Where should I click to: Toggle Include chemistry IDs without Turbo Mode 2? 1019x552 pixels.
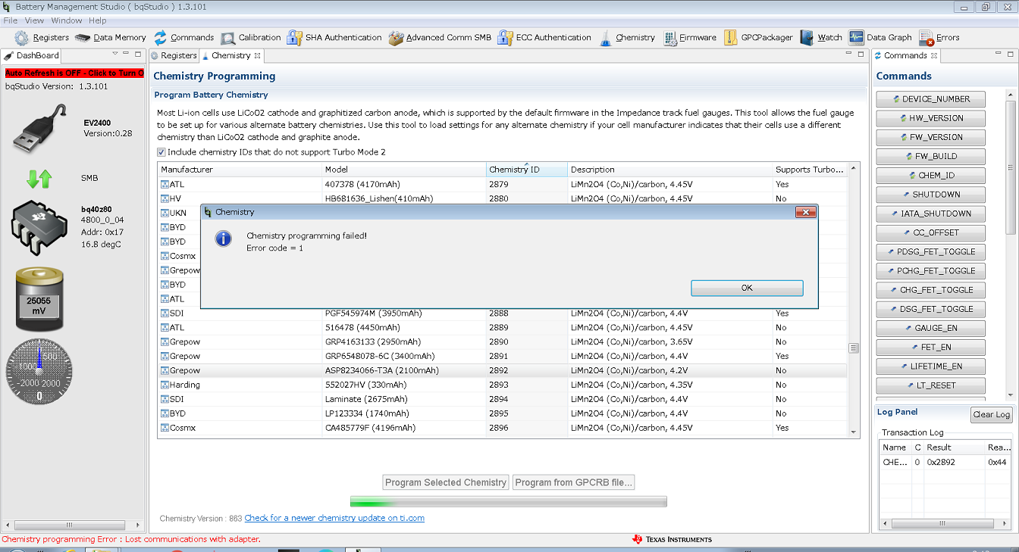tap(161, 152)
